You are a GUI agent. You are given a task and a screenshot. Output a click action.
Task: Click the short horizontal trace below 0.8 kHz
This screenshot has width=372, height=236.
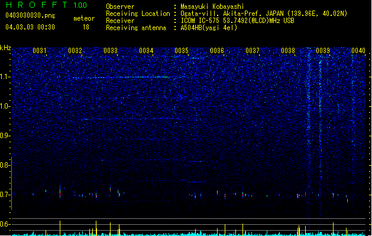(x=196, y=182)
